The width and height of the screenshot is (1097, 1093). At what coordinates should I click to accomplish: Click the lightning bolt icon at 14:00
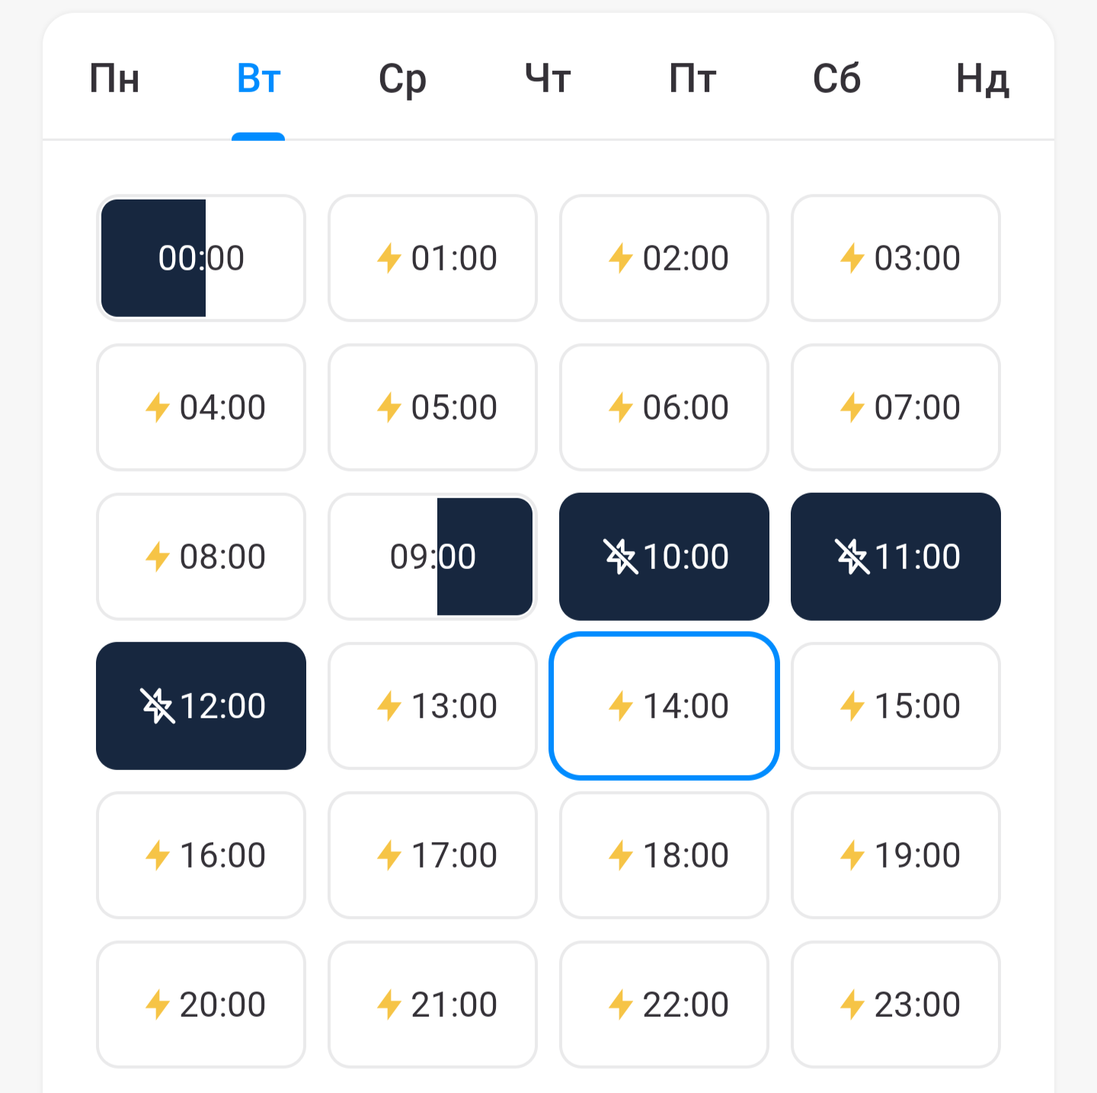click(621, 706)
